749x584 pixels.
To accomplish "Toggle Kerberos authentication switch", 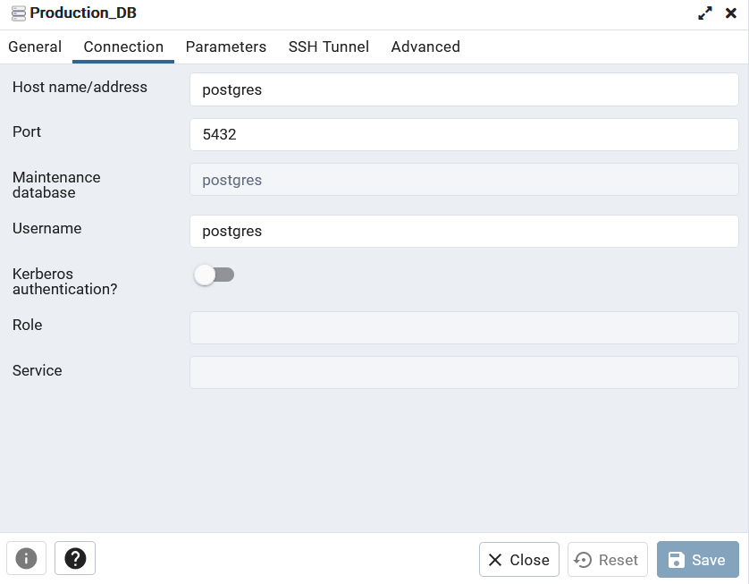I will pos(214,275).
